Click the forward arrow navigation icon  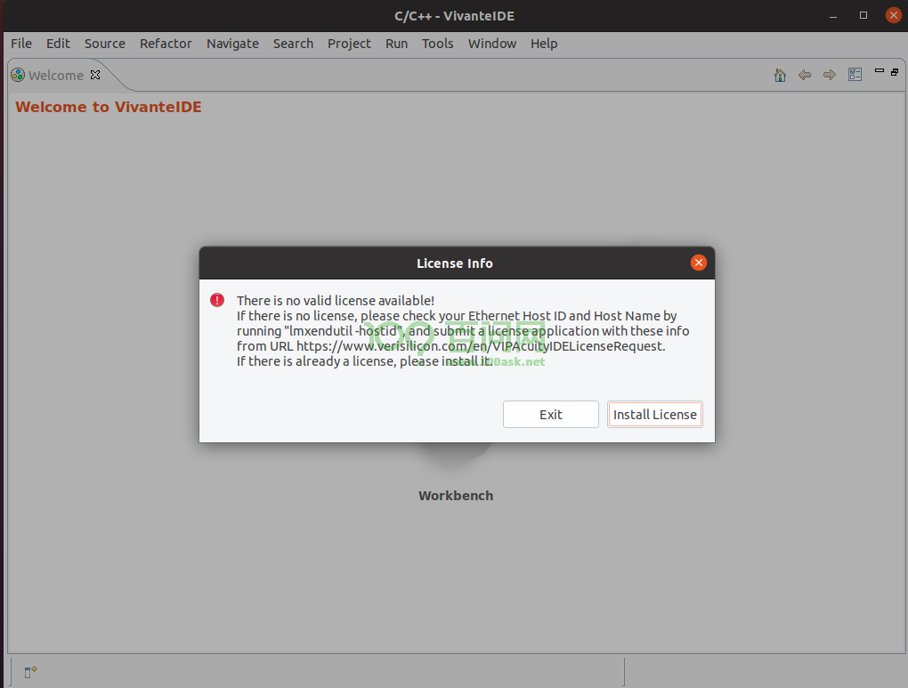tap(830, 76)
